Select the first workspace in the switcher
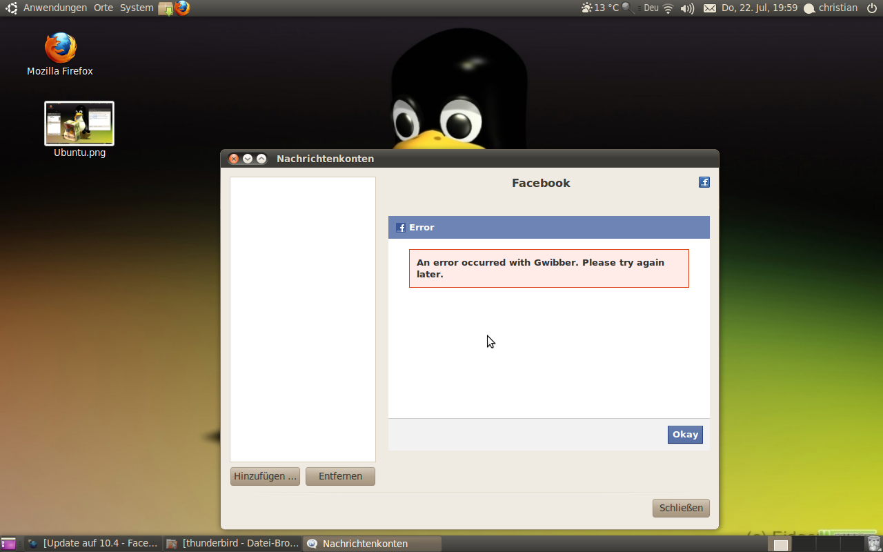883x552 pixels. [780, 544]
